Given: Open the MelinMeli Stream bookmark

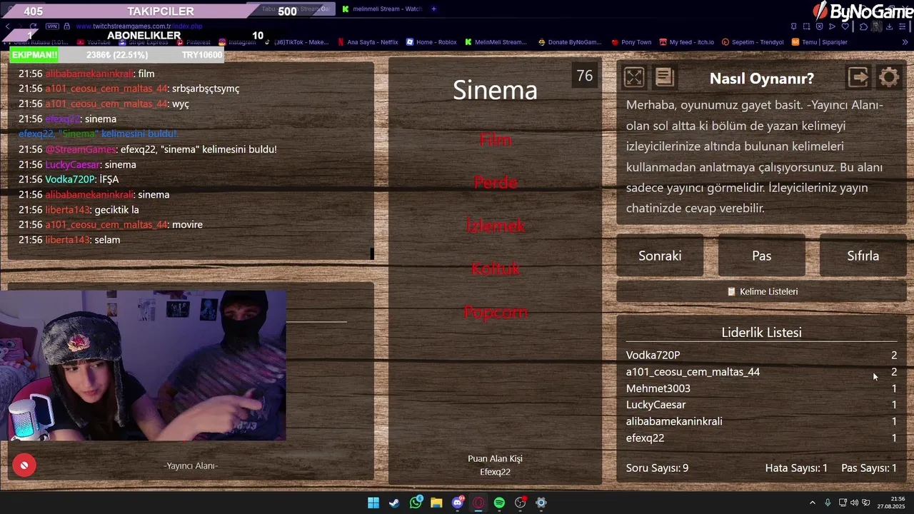Looking at the screenshot, I should click(496, 42).
